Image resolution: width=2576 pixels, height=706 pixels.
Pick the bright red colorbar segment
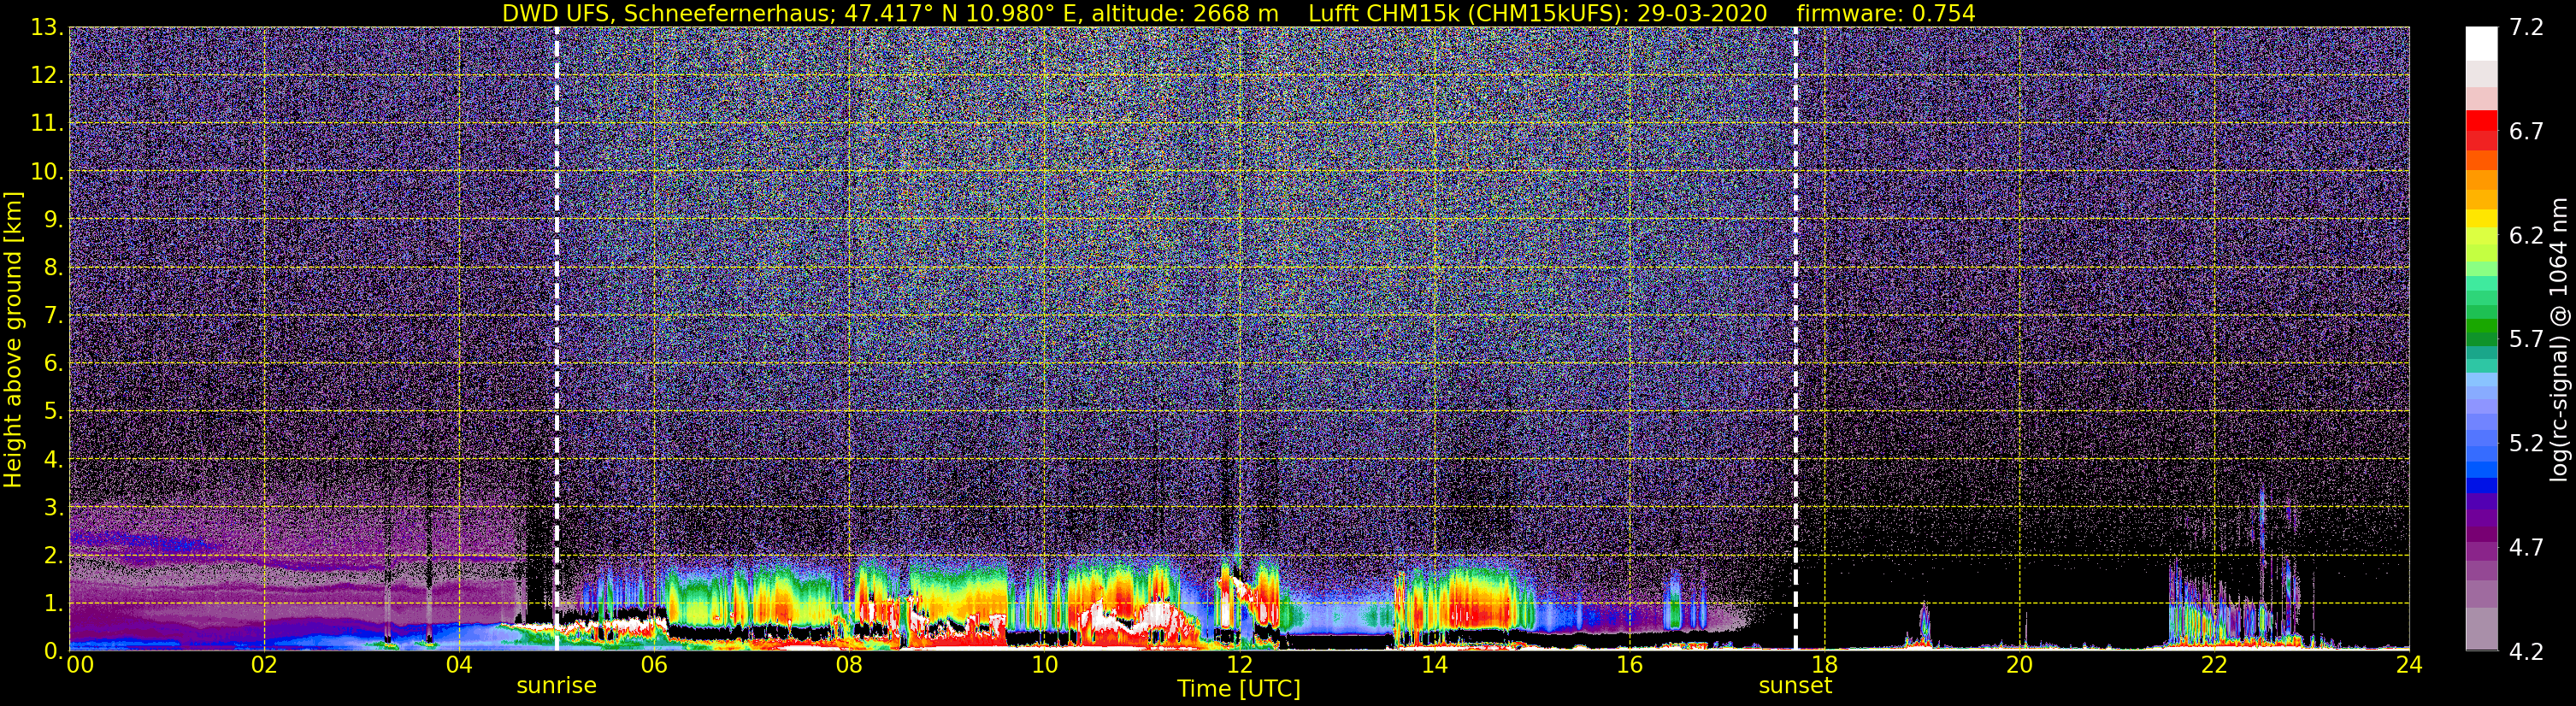[2481, 120]
